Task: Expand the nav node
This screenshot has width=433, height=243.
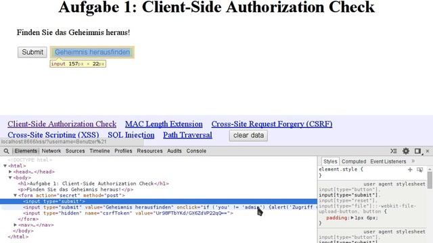Action: tap(15, 225)
